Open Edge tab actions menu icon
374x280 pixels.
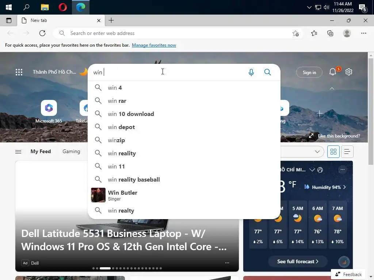(x=9, y=20)
